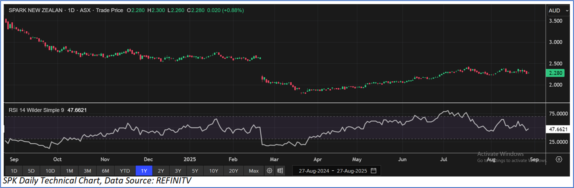Set chart range to Max
The image size is (574, 188).
pyautogui.click(x=254, y=171)
